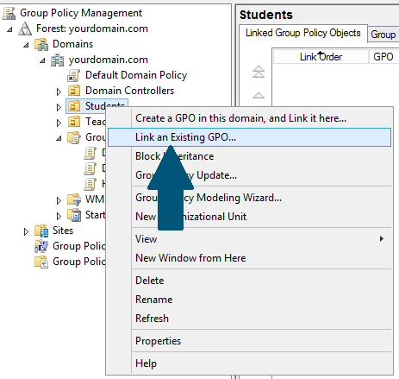Choose New Window from Here
Image resolution: width=399 pixels, height=379 pixels.
tap(249, 258)
